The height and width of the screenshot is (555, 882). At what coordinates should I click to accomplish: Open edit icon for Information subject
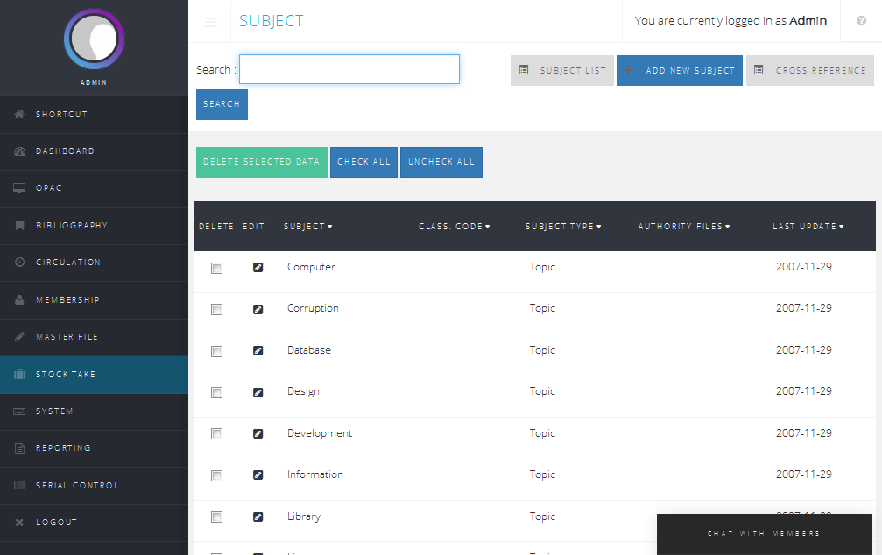pos(258,475)
